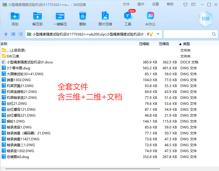
Task: Click the 21.9 KB compressed size value
Action: (x=170, y=116)
